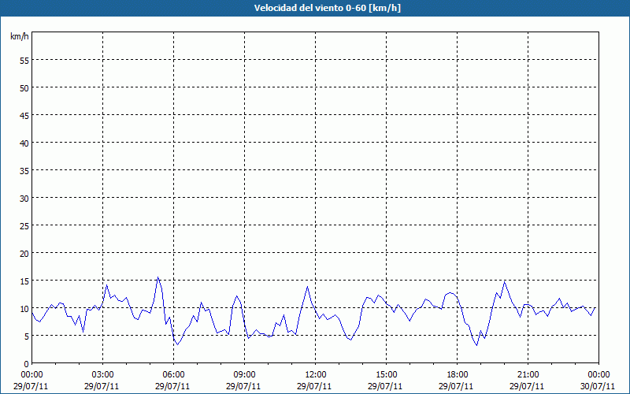630x394 pixels.
Task: Click the 15:00 time label
Action: pos(387,375)
